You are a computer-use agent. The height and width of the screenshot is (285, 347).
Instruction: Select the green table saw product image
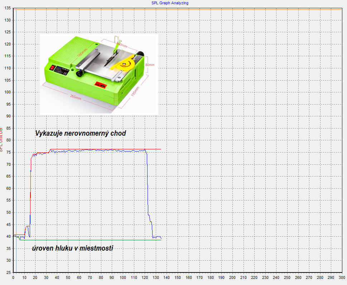[98, 74]
